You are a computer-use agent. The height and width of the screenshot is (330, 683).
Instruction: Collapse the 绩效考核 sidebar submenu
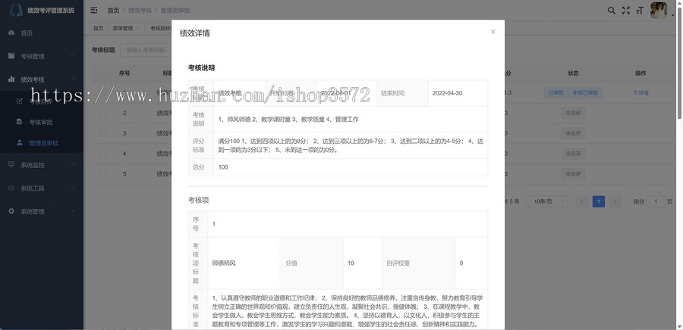[72, 79]
